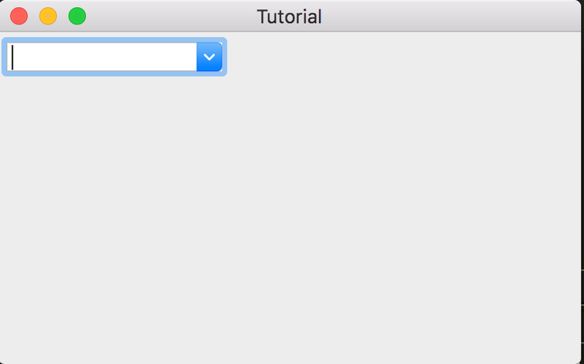The height and width of the screenshot is (364, 584).
Task: Click inside the empty combo box text field
Action: 103,57
